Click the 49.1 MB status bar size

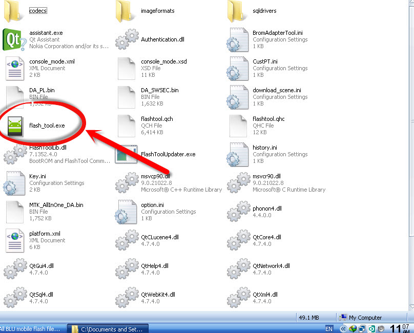click(308, 318)
